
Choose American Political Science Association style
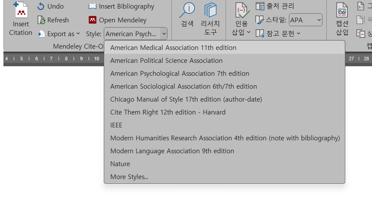coord(224,61)
